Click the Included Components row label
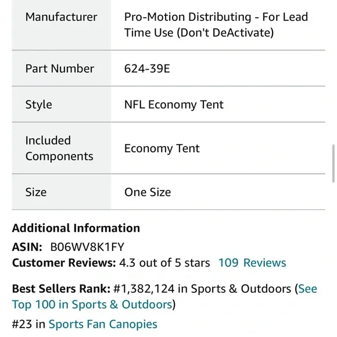337x337 pixels. (x=59, y=148)
